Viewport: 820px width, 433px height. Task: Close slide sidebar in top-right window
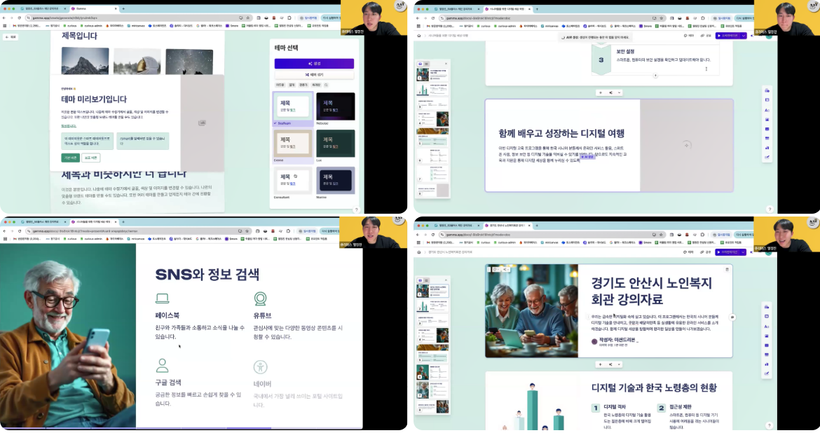click(x=446, y=64)
